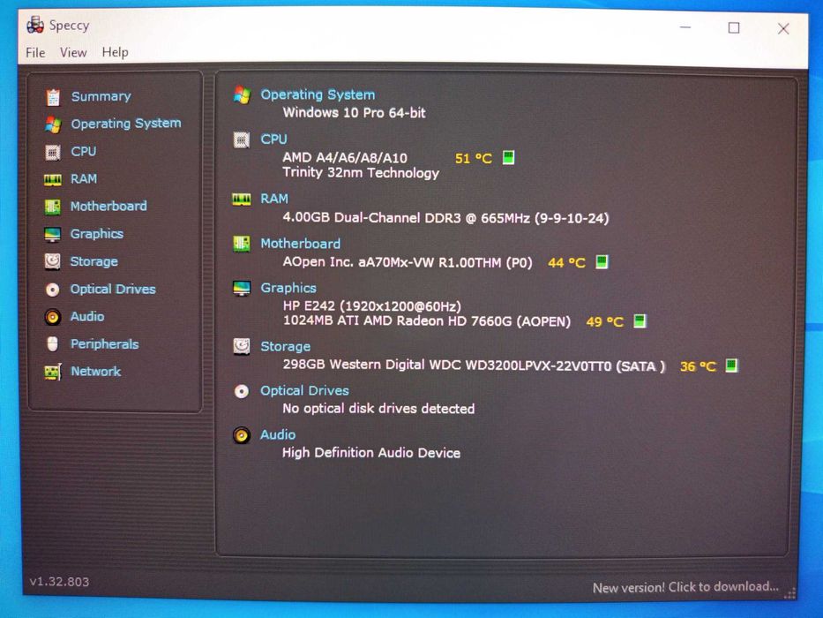The width and height of the screenshot is (823, 618).
Task: Click the Windows flag icon beside sidebar Operating System
Action: [53, 124]
